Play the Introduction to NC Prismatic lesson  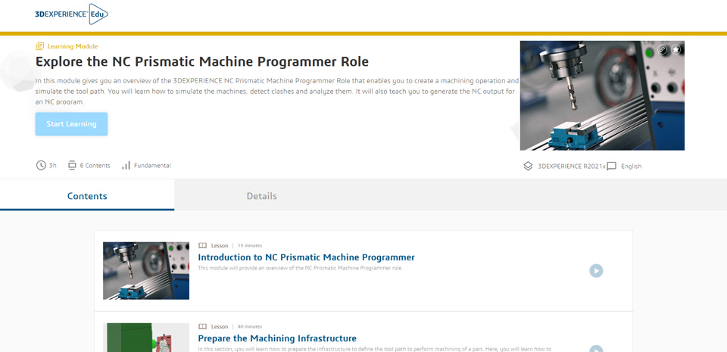click(x=596, y=271)
